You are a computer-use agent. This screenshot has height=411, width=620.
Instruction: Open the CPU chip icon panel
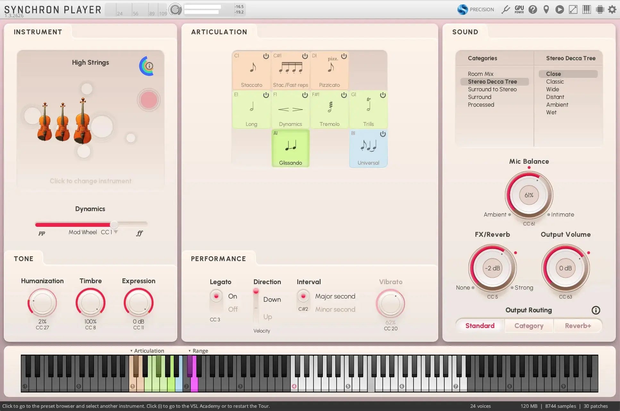pos(600,9)
